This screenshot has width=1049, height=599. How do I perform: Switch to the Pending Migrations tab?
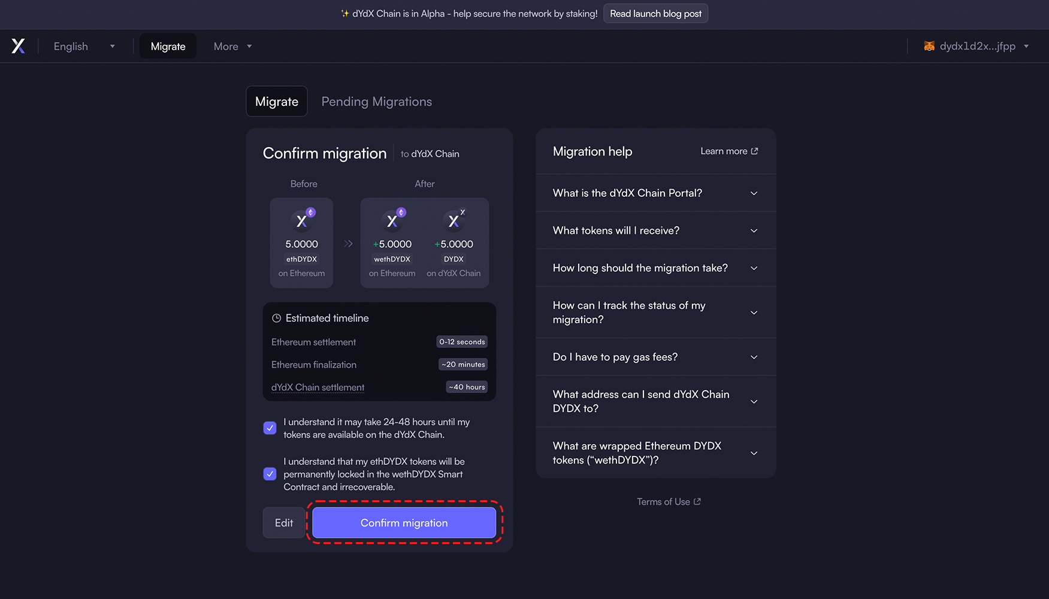(377, 102)
